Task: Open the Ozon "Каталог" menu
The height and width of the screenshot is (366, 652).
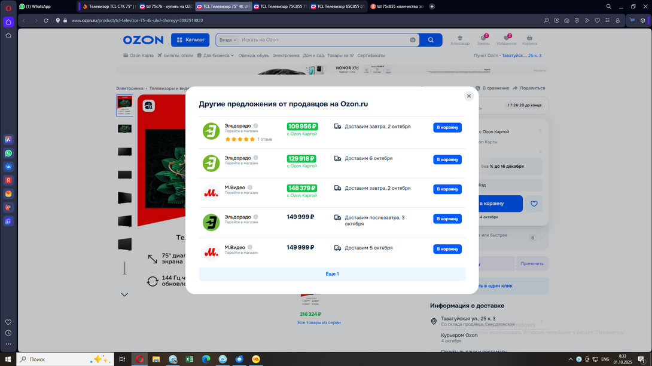Action: 190,40
